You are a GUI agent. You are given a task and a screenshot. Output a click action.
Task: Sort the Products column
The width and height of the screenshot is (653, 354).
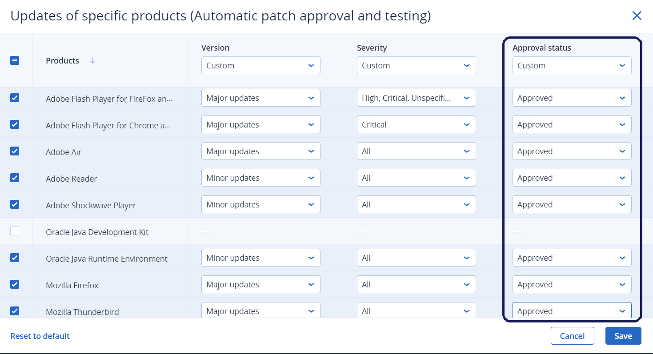coord(92,60)
